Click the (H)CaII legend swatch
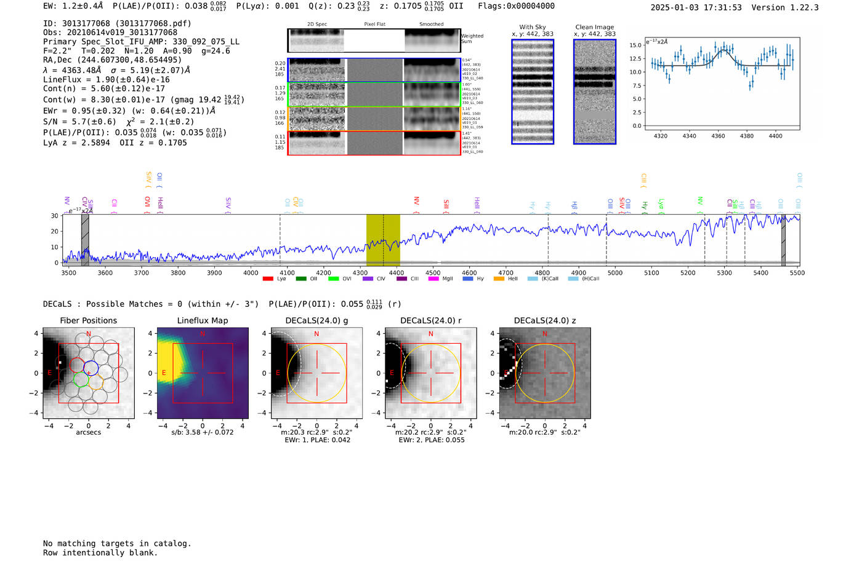Image resolution: width=862 pixels, height=586 pixels. pos(573,279)
